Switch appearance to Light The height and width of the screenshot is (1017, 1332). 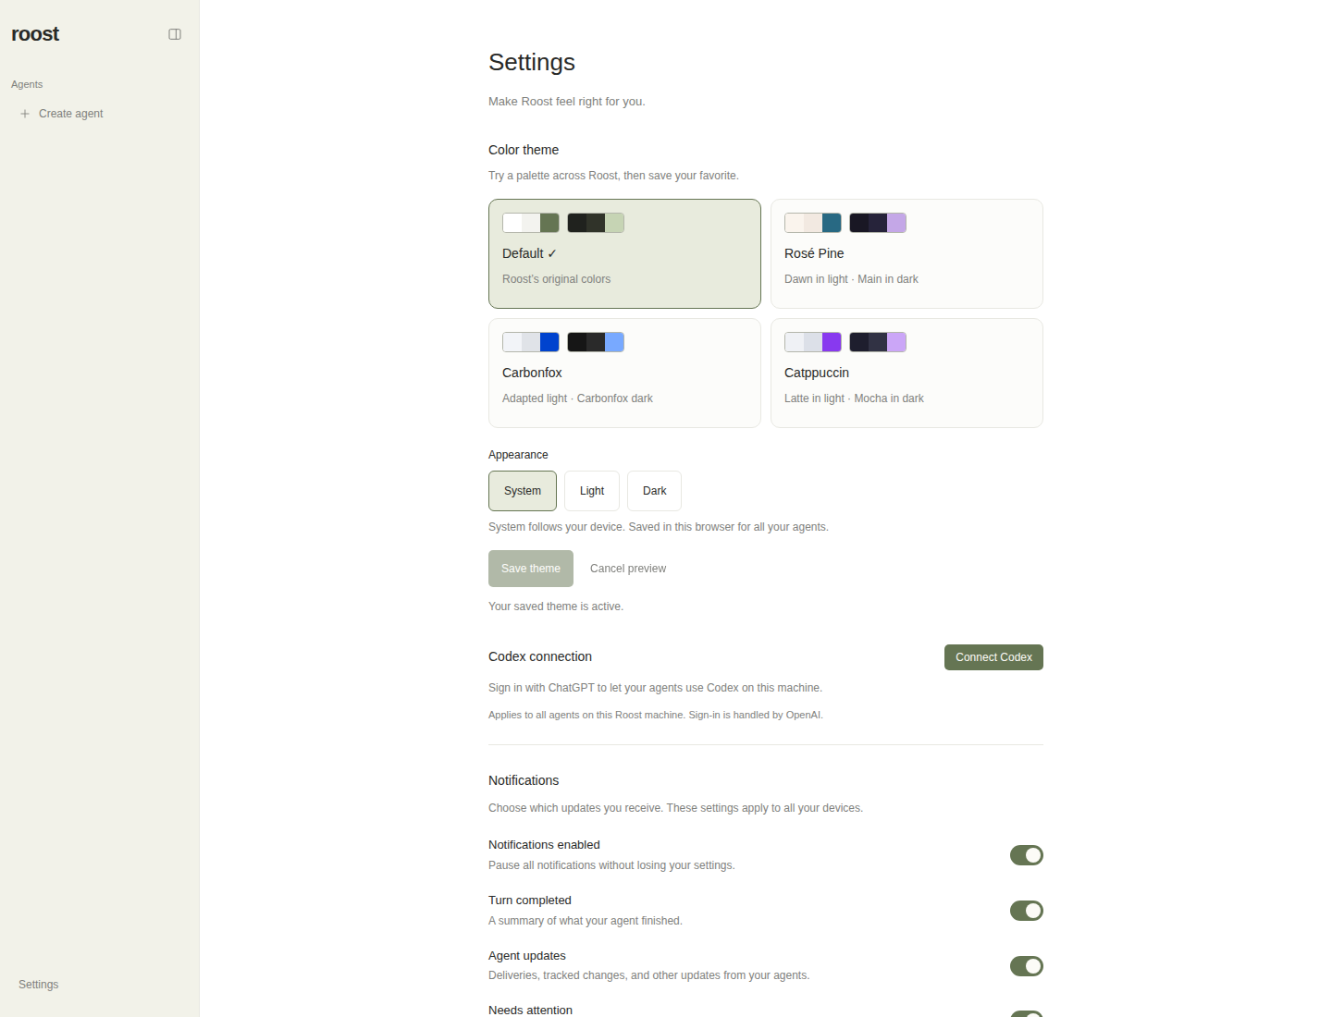tap(592, 491)
